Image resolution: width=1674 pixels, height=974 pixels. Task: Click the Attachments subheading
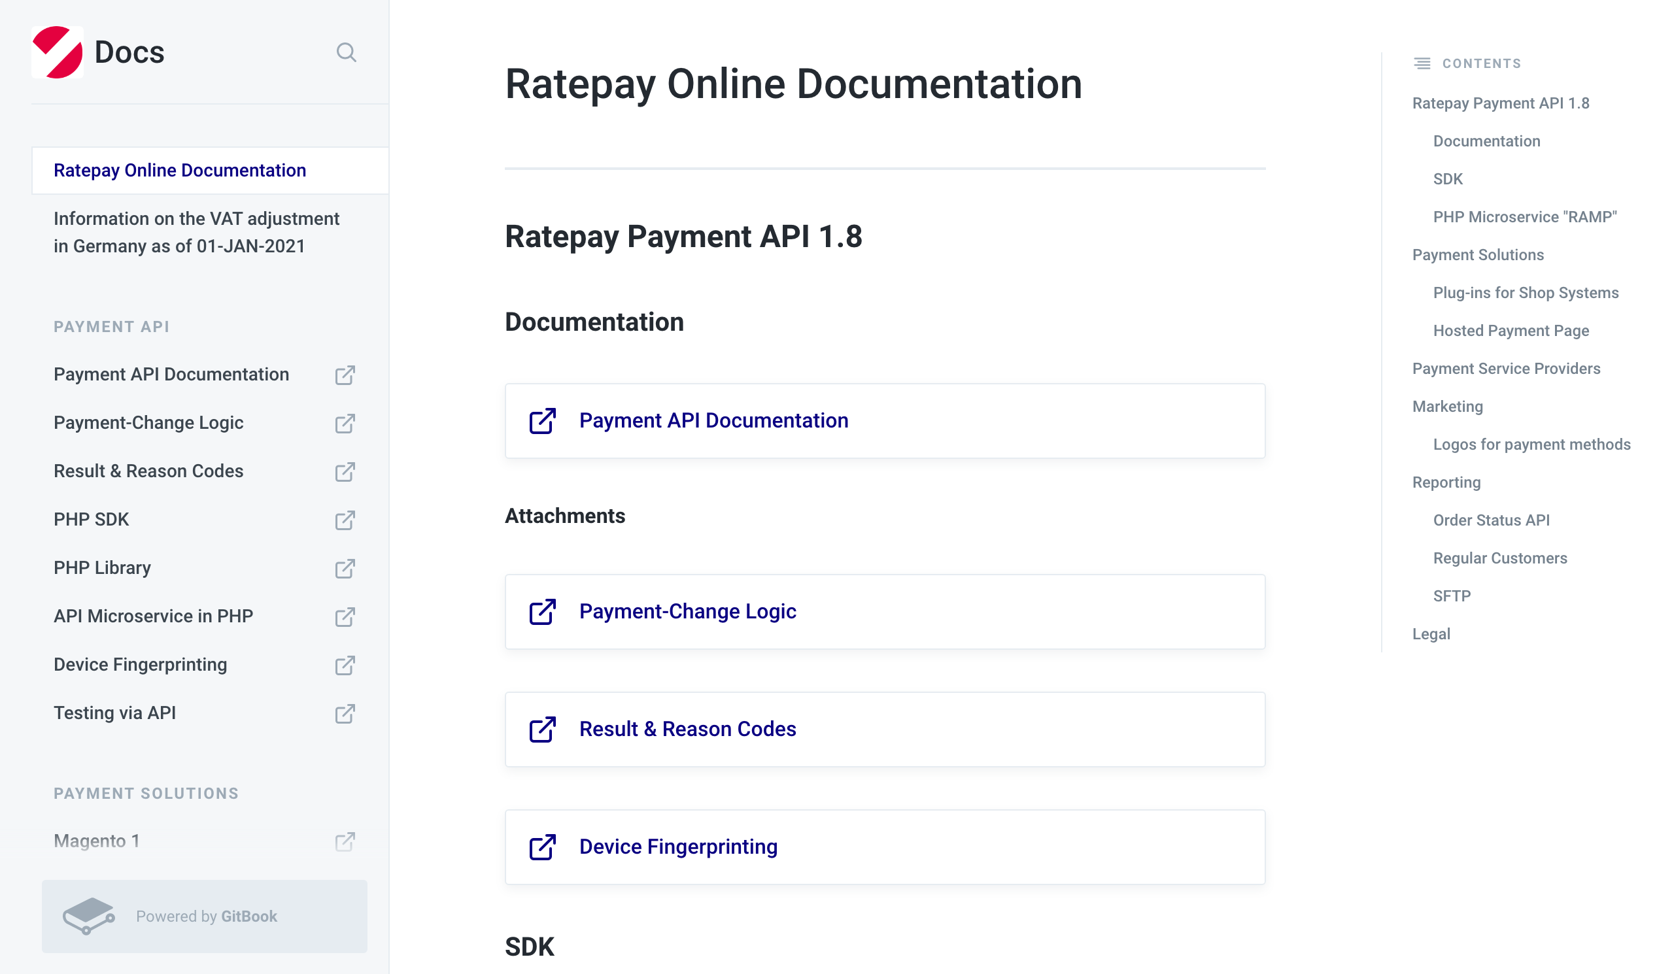pyautogui.click(x=564, y=516)
